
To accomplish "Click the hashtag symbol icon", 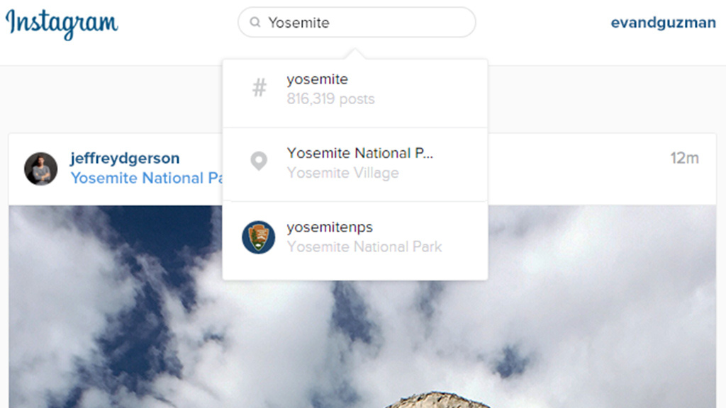I will [259, 88].
